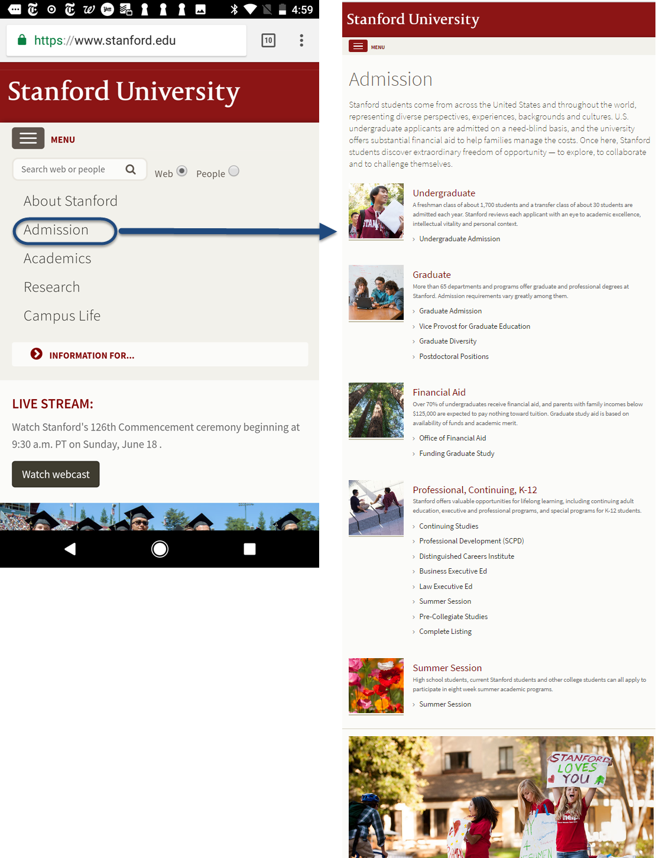659x858 pixels.
Task: Click the Watch webcast button
Action: click(x=56, y=474)
